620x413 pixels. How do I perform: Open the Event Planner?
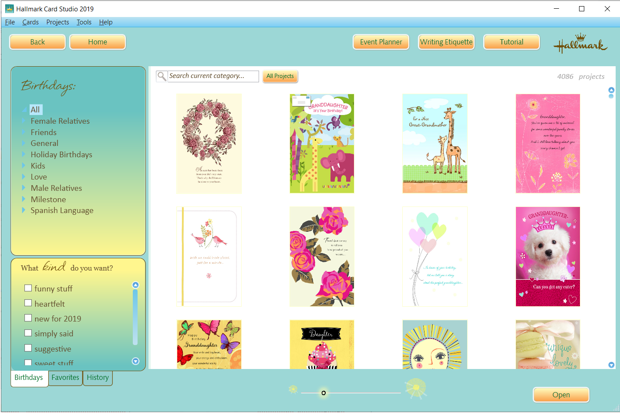point(381,42)
